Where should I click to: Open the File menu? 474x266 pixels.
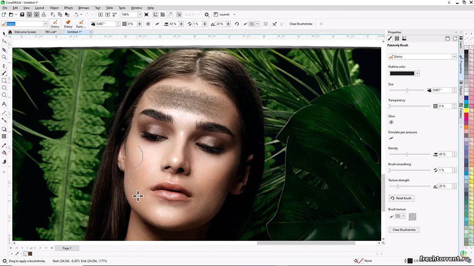click(5, 8)
